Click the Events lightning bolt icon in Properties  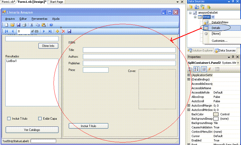pos(209,69)
